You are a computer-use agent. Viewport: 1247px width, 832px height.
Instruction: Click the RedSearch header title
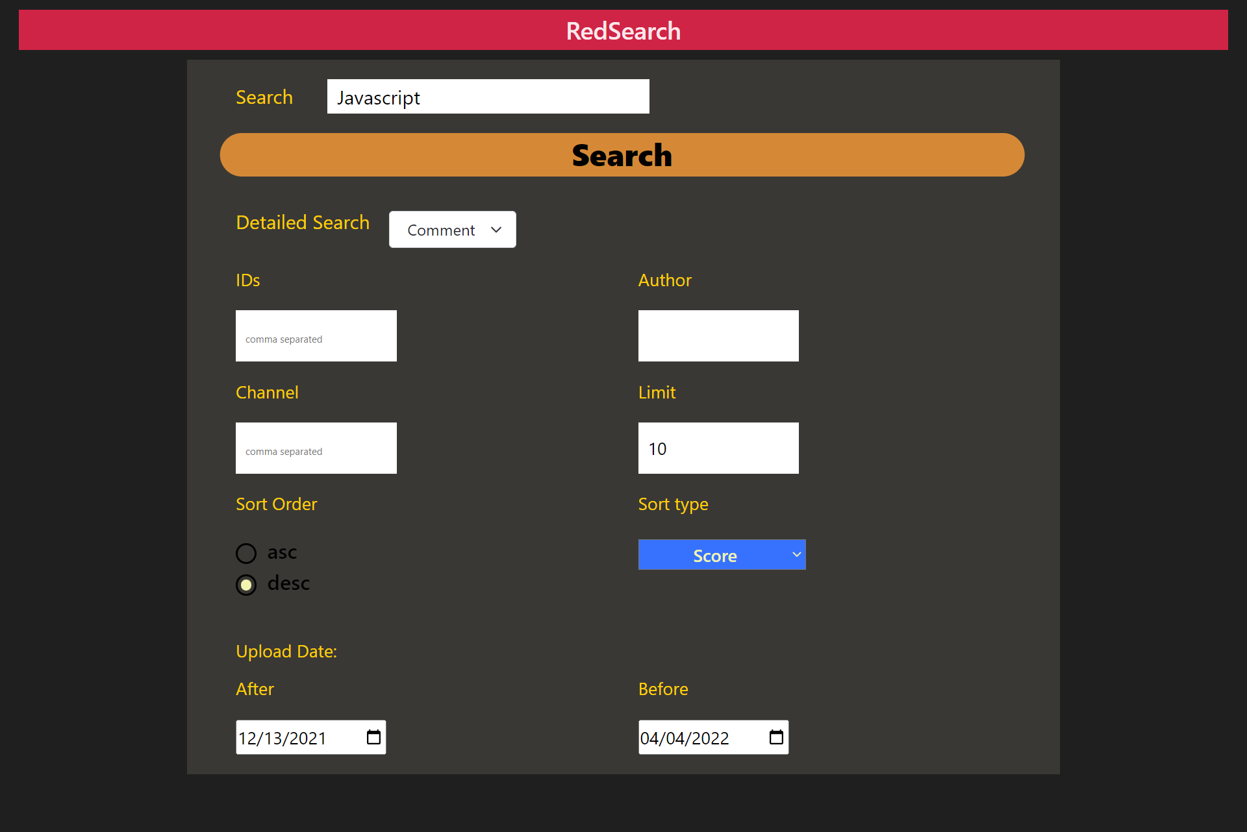[x=623, y=31]
